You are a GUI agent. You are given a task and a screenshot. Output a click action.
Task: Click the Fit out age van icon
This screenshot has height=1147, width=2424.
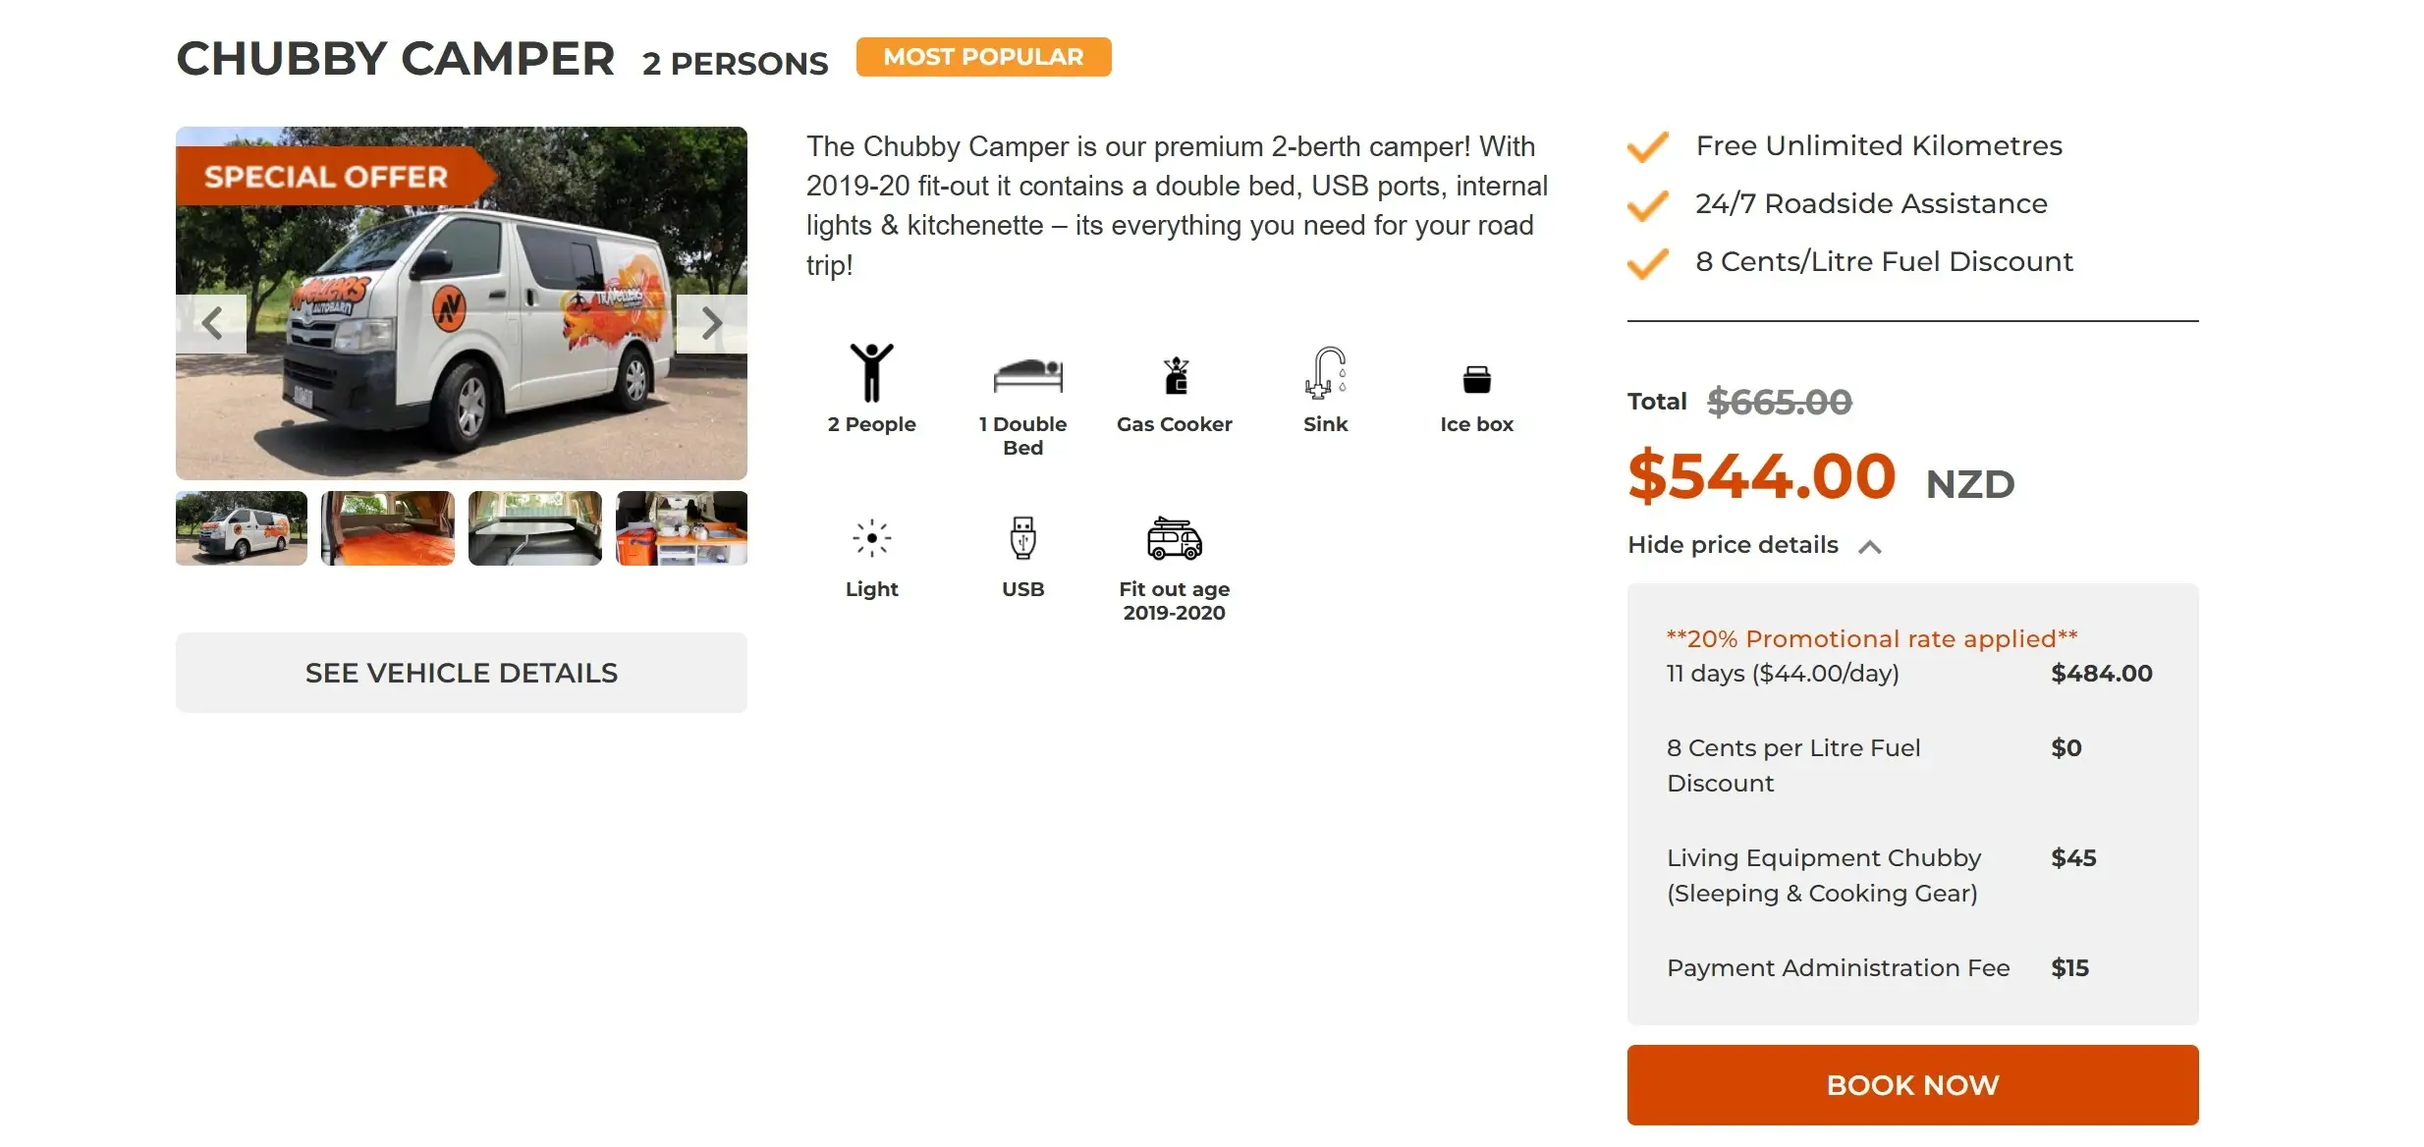(x=1175, y=538)
